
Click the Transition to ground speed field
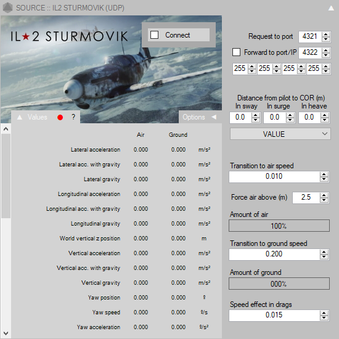point(274,254)
